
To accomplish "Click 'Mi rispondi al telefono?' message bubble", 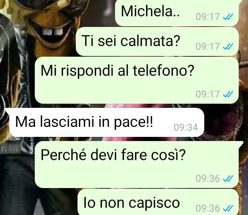I will [137, 80].
